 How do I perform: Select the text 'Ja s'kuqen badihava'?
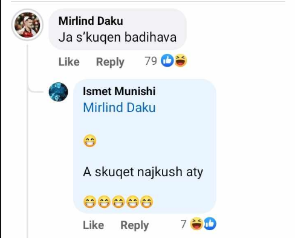coord(117,38)
